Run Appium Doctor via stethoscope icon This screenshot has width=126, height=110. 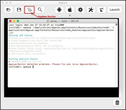coord(29,10)
